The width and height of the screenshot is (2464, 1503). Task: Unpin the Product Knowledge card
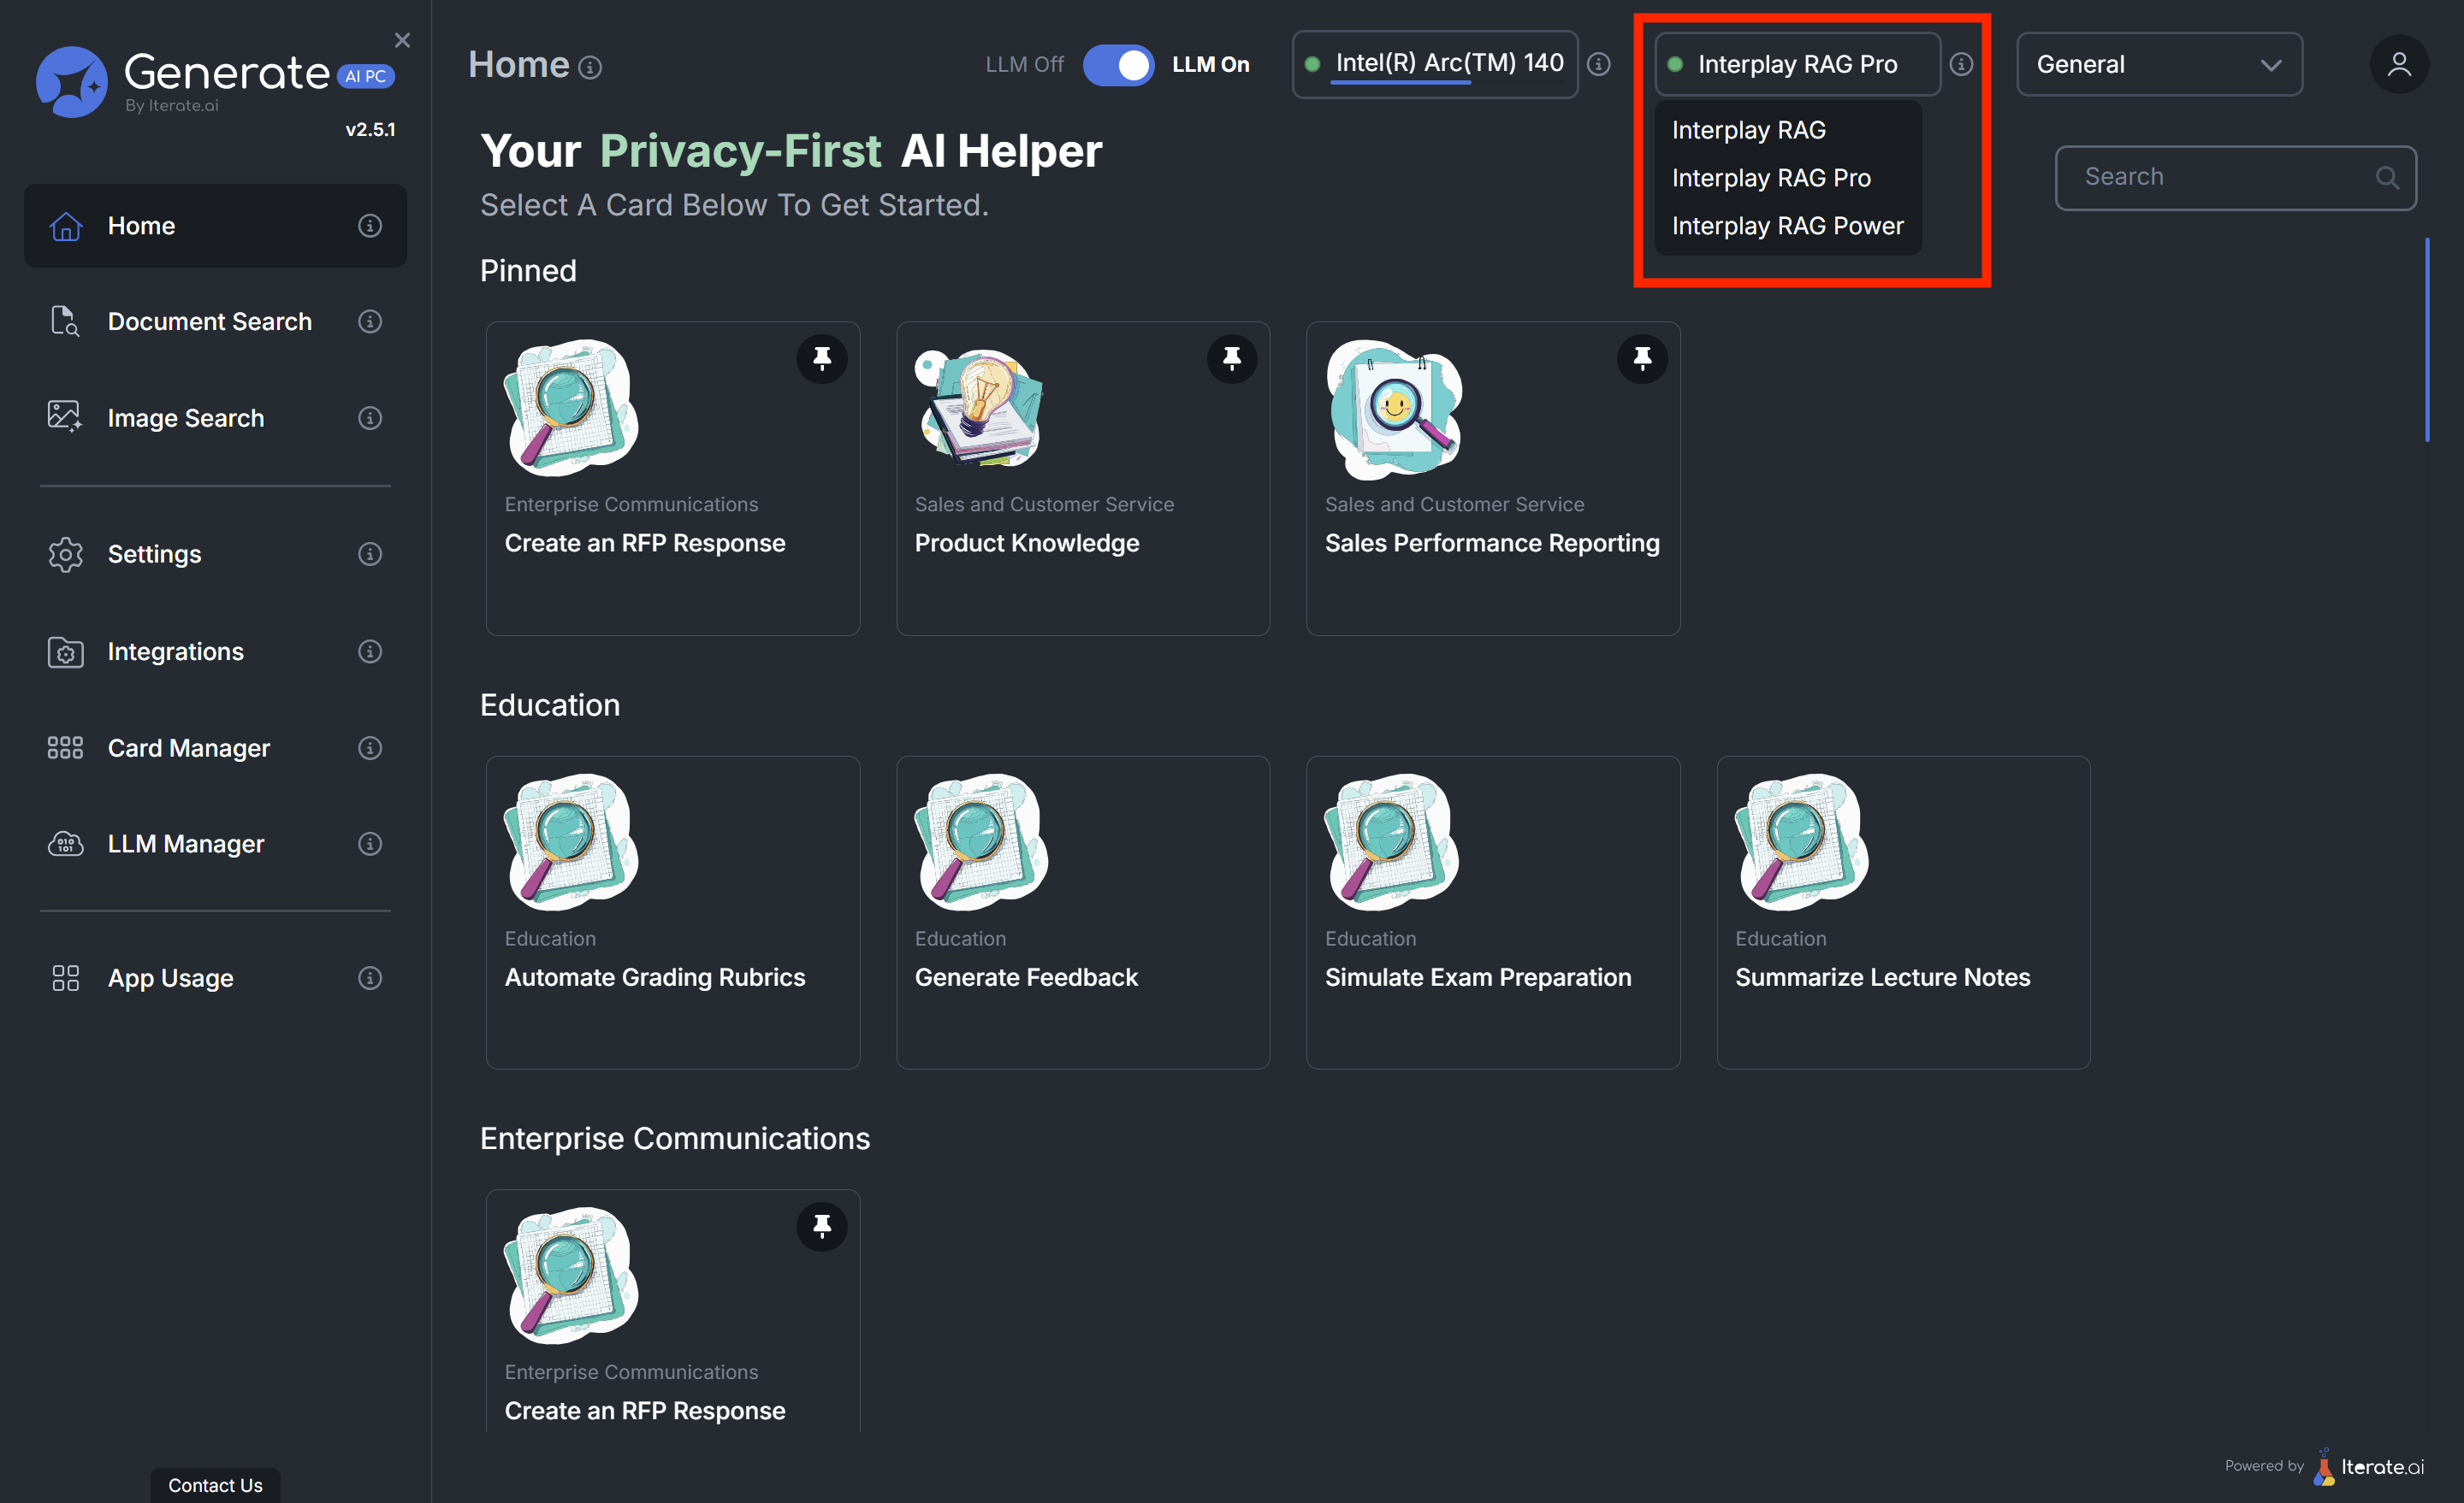(x=1231, y=357)
